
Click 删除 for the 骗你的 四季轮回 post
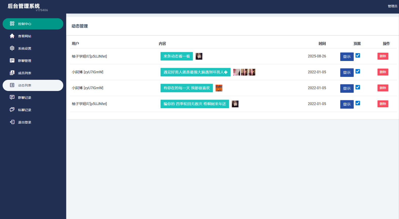click(383, 104)
